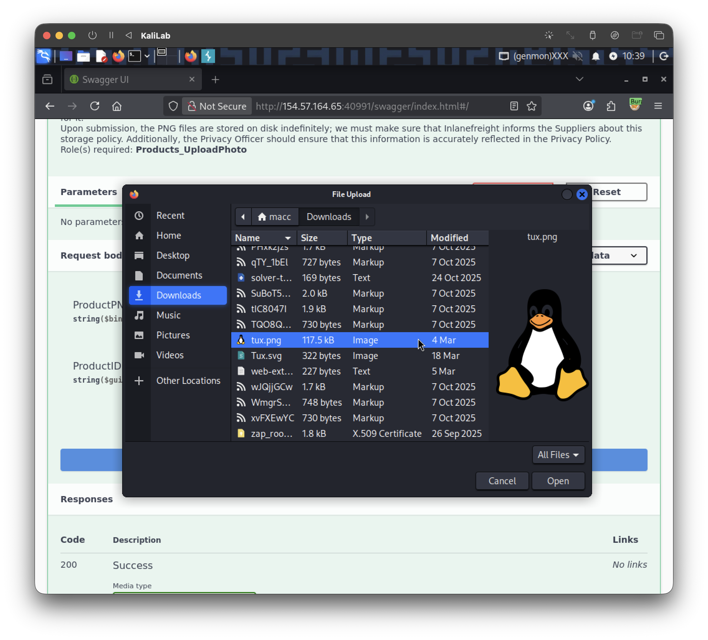708x640 pixels.
Task: Toggle reader view in the address bar
Action: pyautogui.click(x=514, y=106)
